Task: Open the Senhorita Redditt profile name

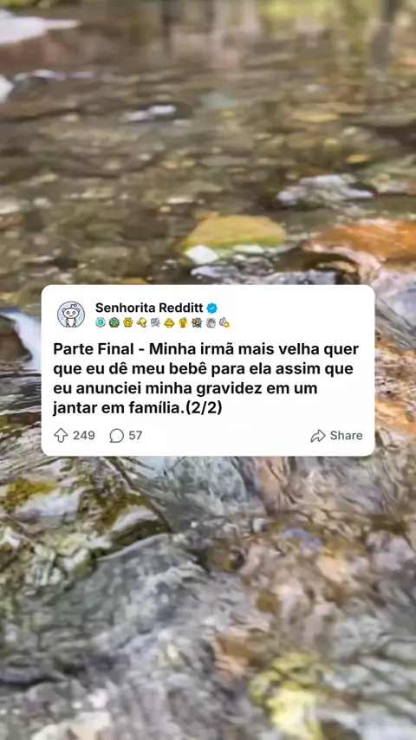Action: pyautogui.click(x=149, y=308)
